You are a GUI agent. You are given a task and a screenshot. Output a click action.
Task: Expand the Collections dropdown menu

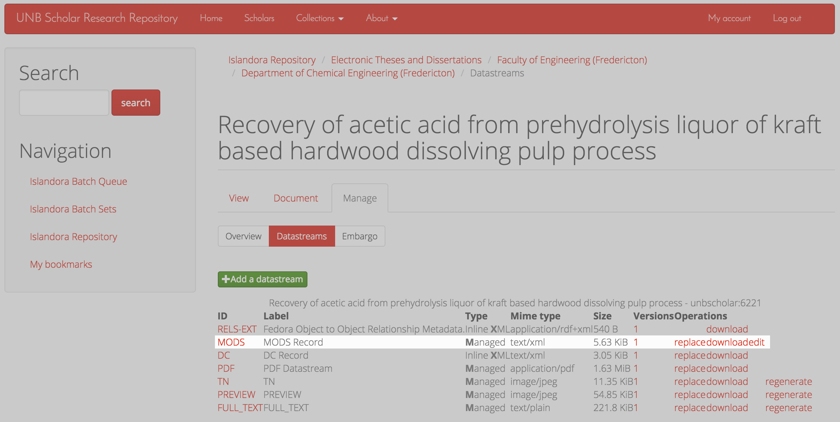coord(319,18)
